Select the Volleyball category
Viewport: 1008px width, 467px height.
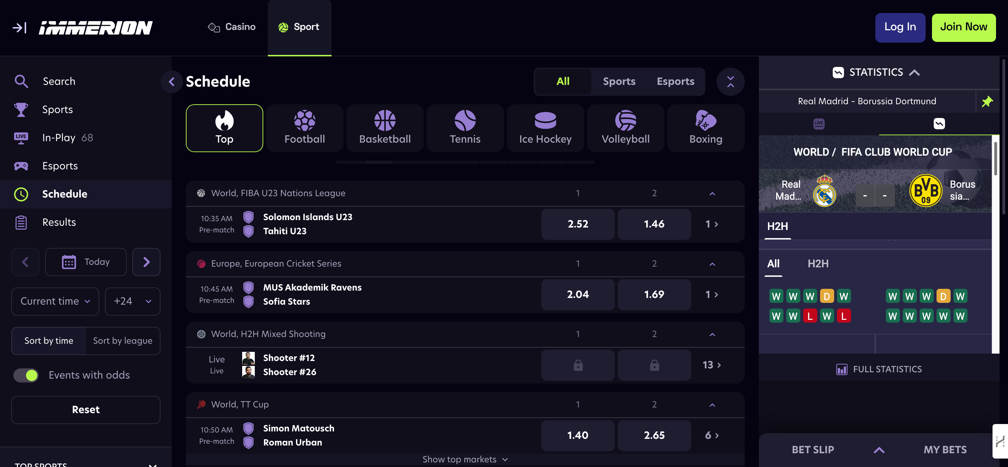tap(625, 128)
